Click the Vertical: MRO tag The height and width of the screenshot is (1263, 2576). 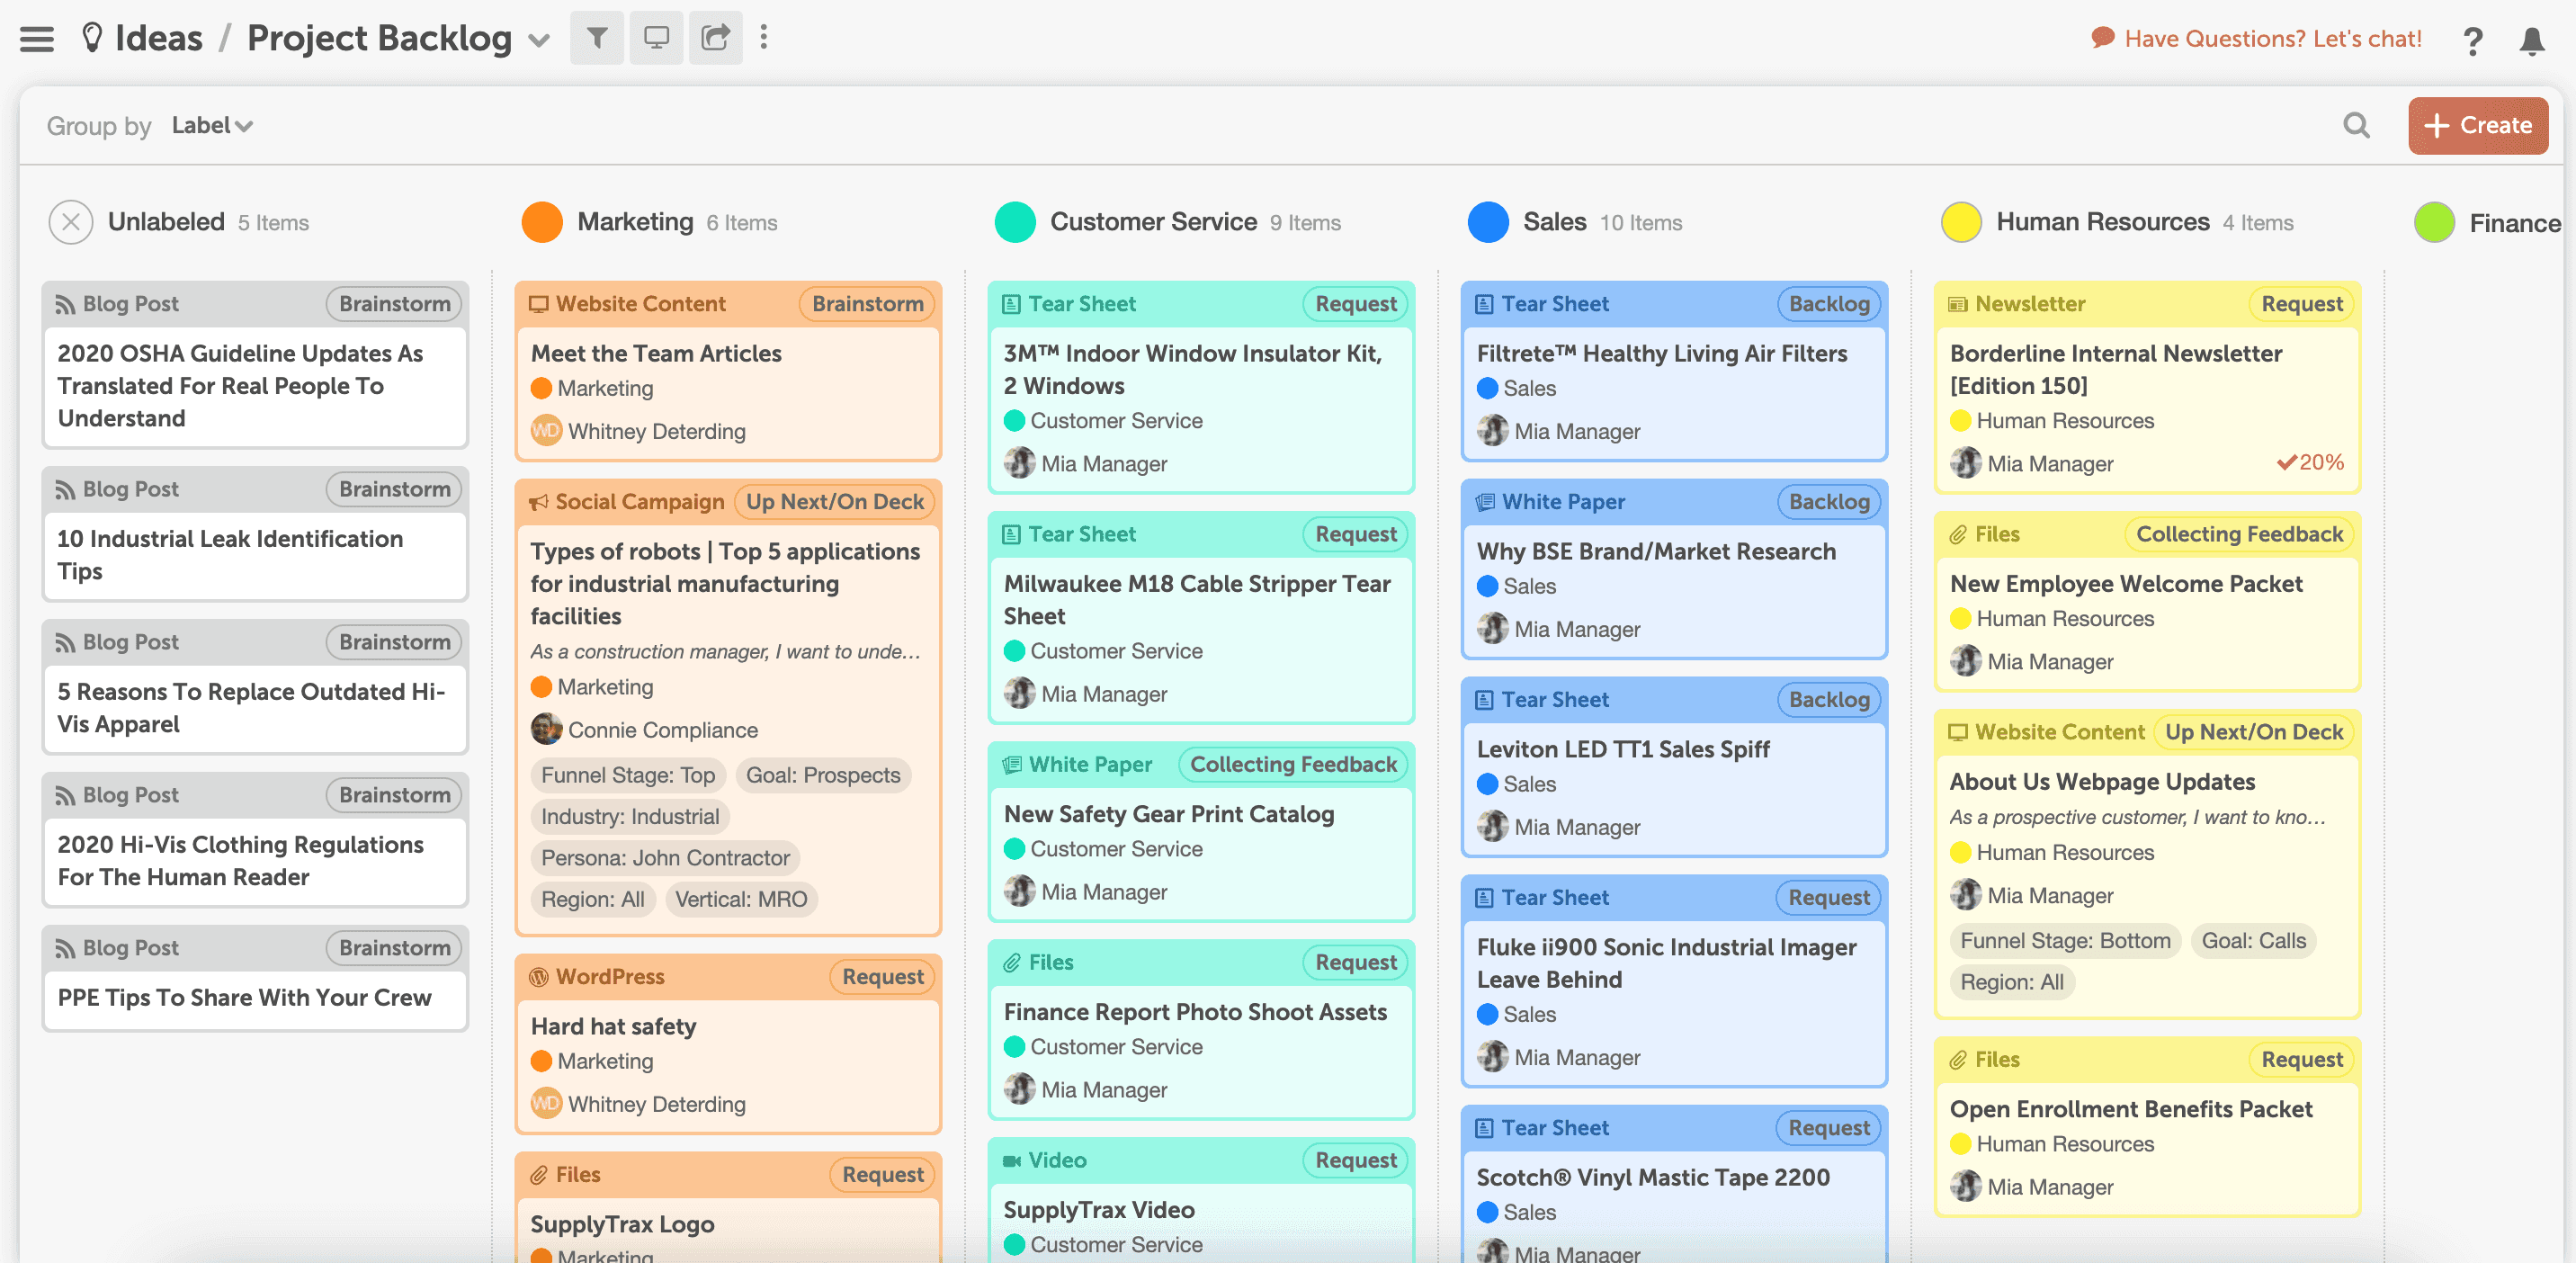click(741, 900)
